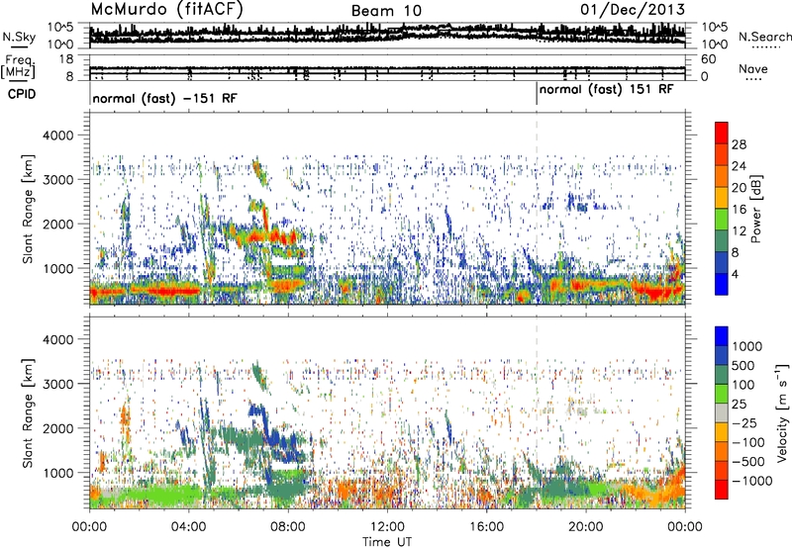The width and height of the screenshot is (792, 548).
Task: Click the blue bottom segment of Power colorbar
Action: 722,284
